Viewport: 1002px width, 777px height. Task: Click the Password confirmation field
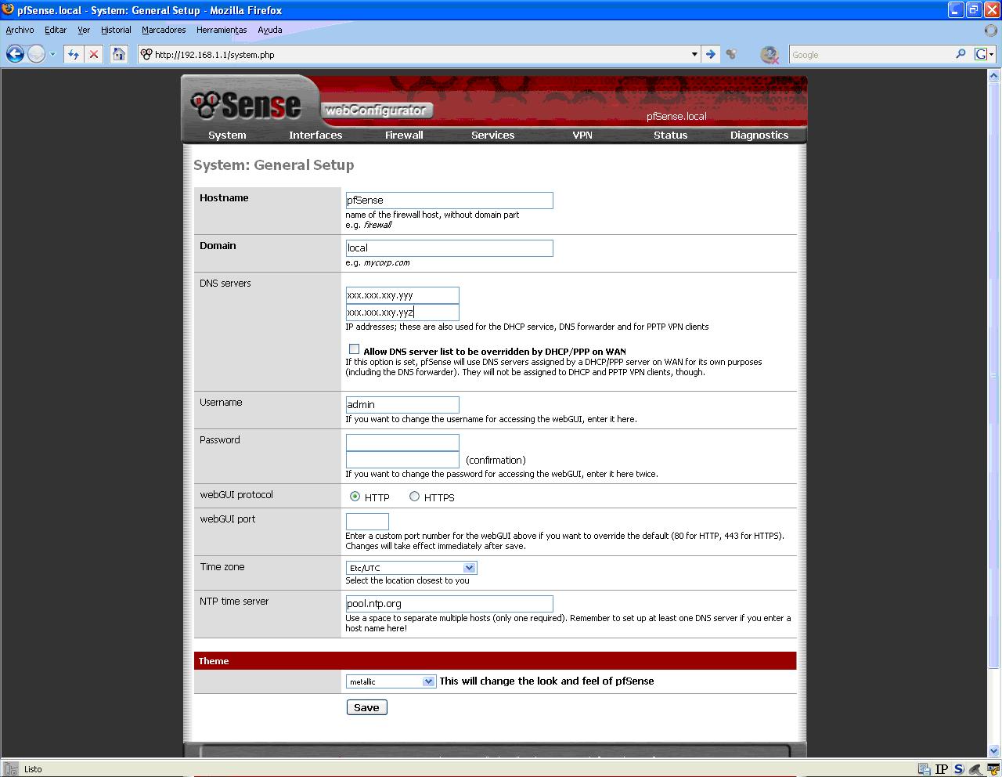(402, 460)
